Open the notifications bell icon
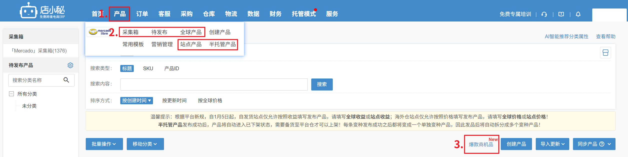Screen dimensions: 628x157 click(578, 14)
